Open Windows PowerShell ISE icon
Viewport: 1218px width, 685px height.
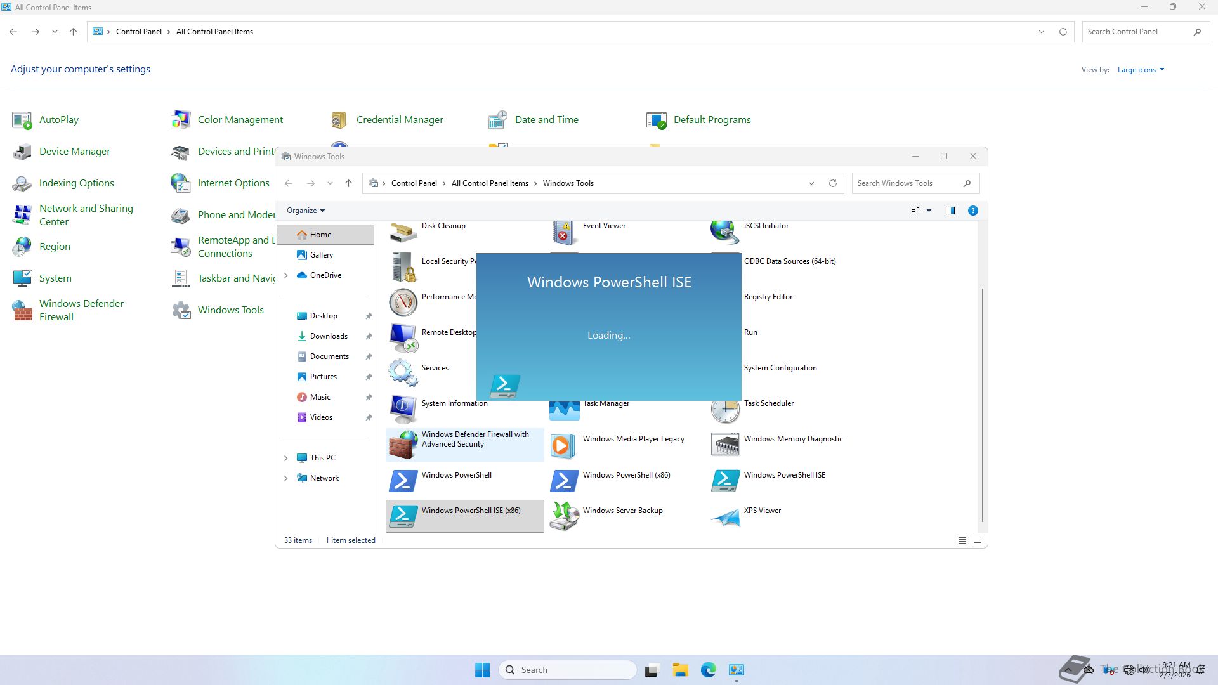point(725,481)
